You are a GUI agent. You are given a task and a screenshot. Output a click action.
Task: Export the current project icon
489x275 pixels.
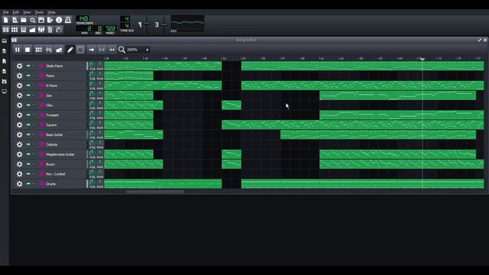50,20
